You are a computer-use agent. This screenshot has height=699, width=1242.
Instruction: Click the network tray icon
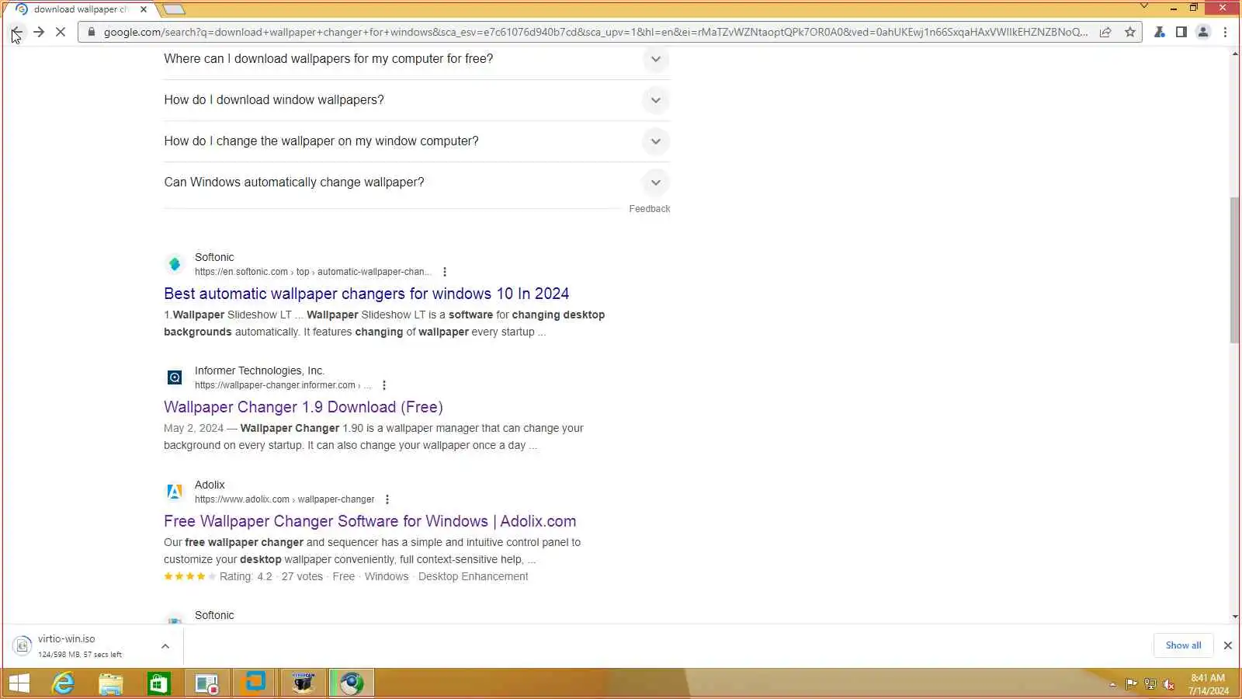coord(1150,684)
